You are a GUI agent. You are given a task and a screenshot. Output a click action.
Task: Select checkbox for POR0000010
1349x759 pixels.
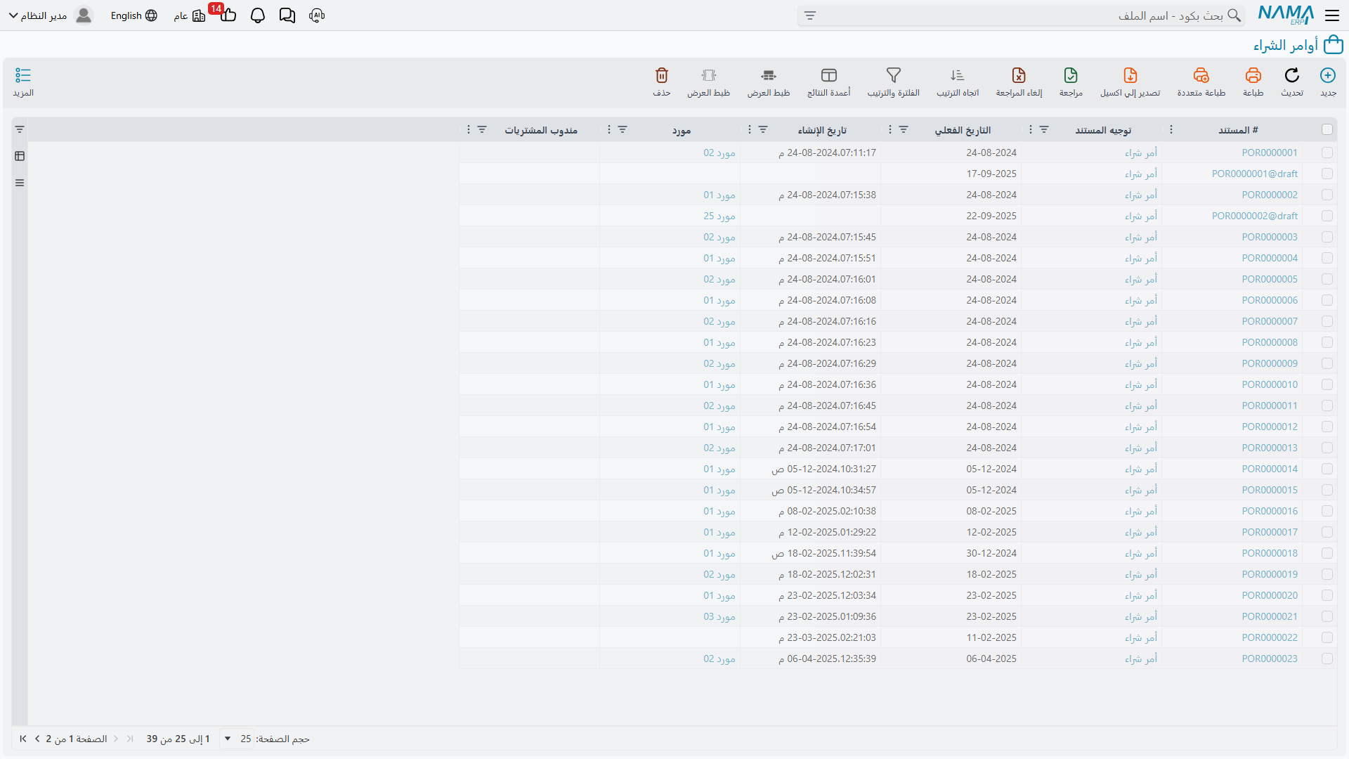point(1327,384)
